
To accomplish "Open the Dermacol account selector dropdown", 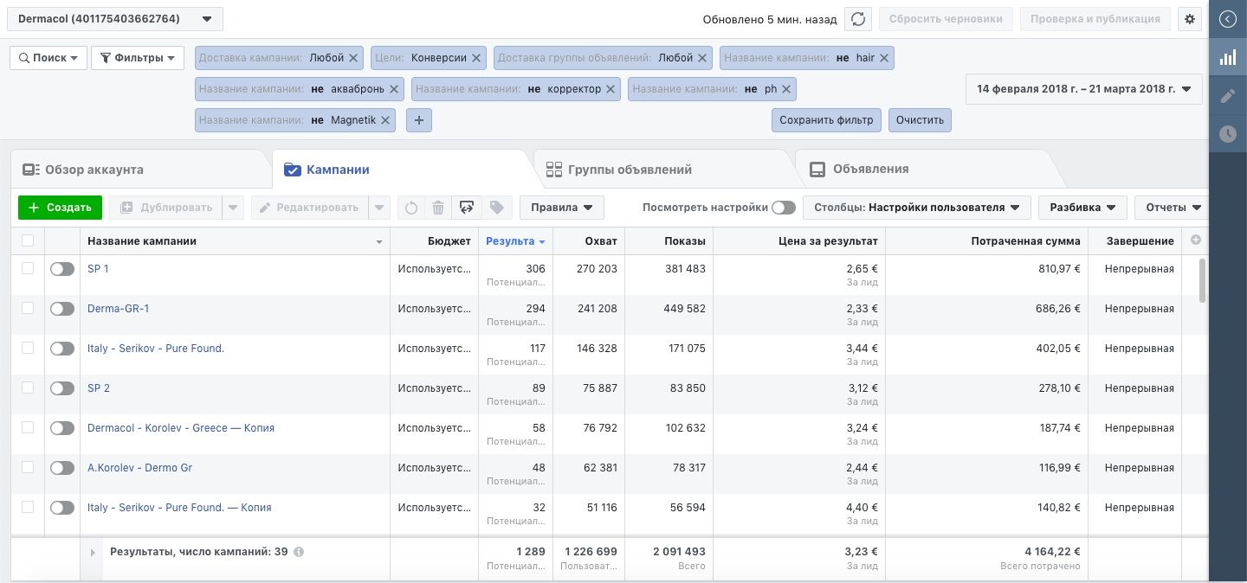I will pyautogui.click(x=115, y=19).
